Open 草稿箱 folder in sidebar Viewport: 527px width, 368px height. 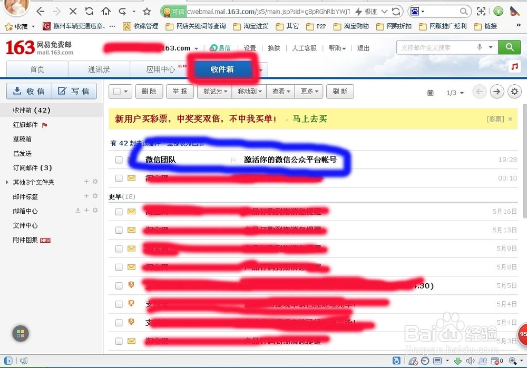22,139
